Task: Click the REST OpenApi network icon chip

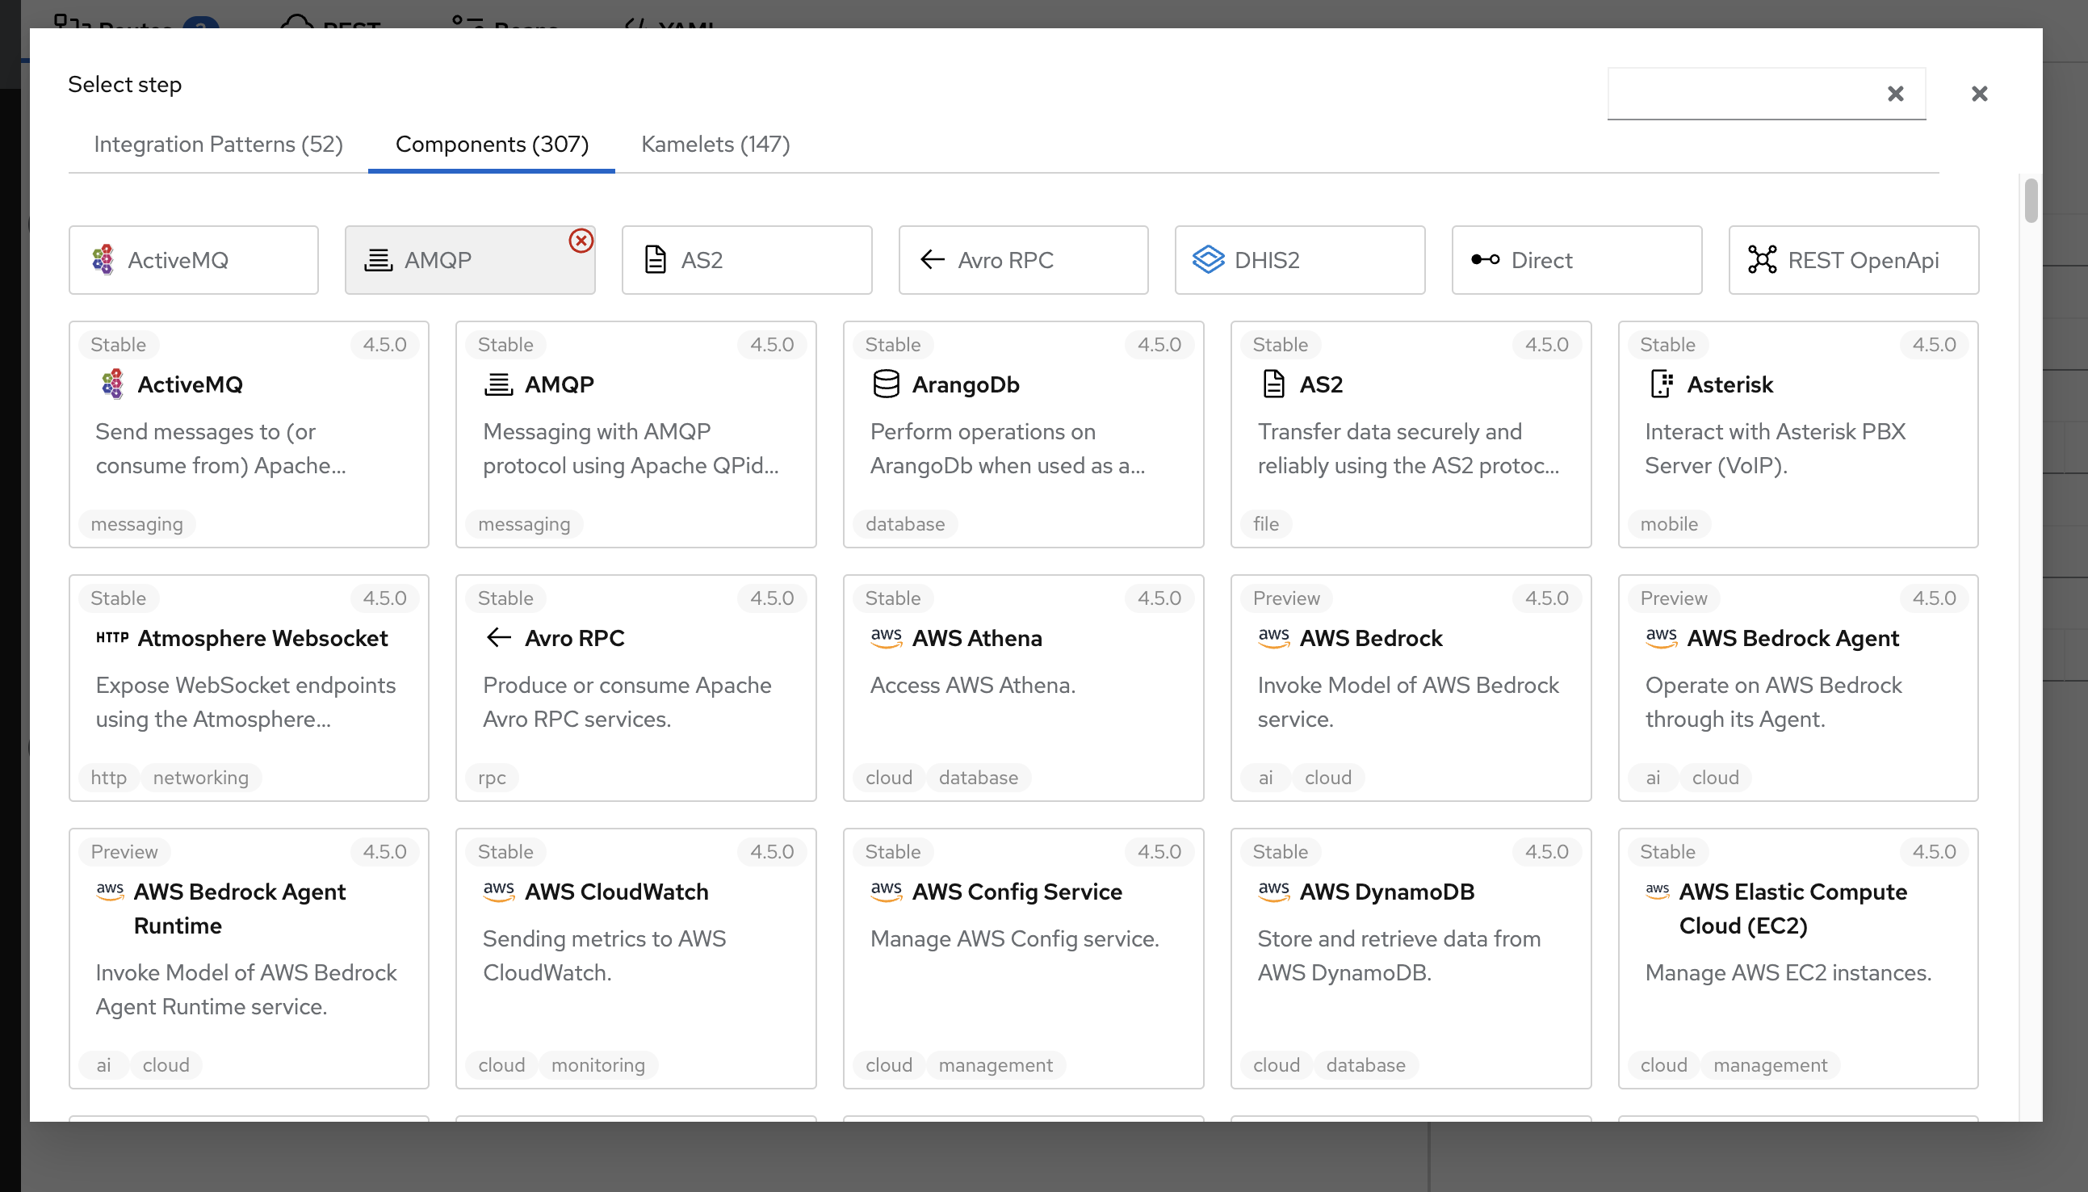Action: pyautogui.click(x=1762, y=259)
